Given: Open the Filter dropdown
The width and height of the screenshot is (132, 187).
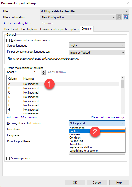Looking at the screenshot, I should click(84, 11).
